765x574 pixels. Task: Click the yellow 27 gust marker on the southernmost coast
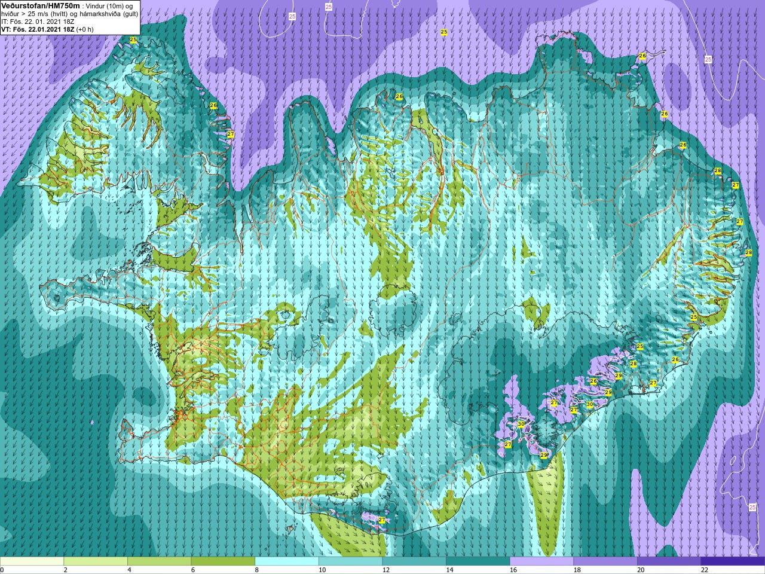pos(382,520)
